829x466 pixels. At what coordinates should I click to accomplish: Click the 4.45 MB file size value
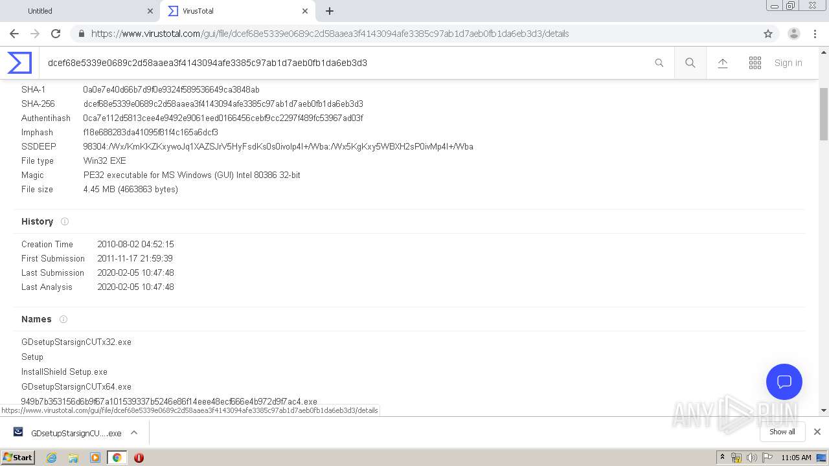[x=130, y=189]
